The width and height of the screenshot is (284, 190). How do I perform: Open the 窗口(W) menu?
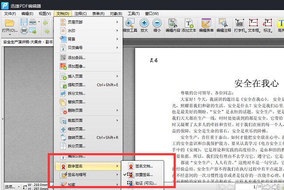[x=152, y=14]
